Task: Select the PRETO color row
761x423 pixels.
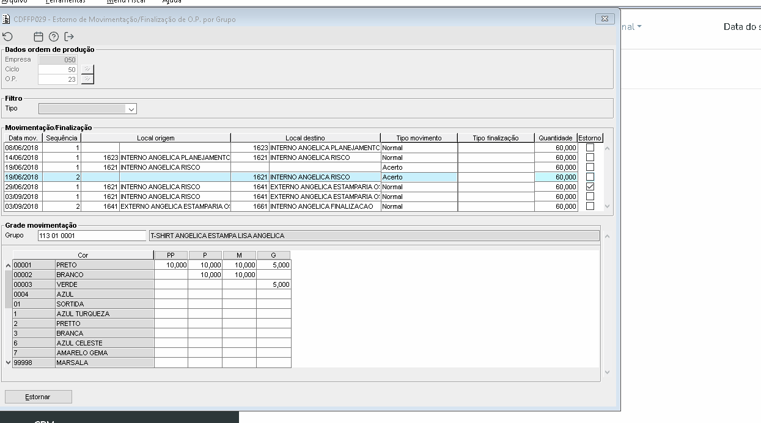Action: tap(83, 265)
